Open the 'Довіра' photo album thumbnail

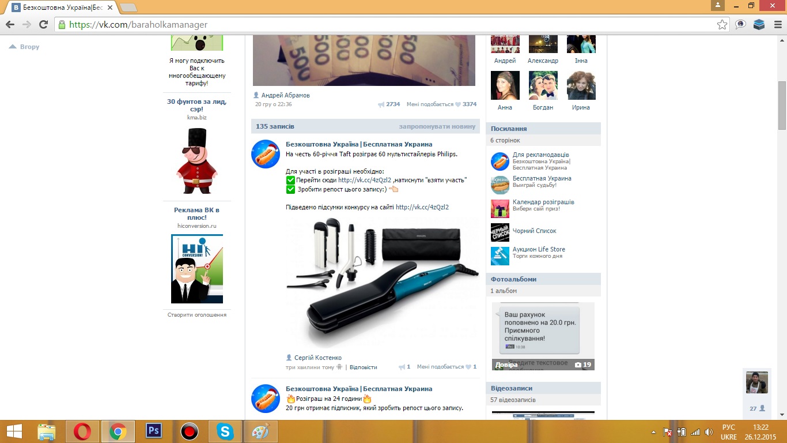point(543,336)
